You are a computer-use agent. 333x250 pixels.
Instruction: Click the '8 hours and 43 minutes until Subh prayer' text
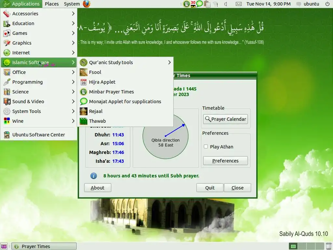pyautogui.click(x=151, y=176)
